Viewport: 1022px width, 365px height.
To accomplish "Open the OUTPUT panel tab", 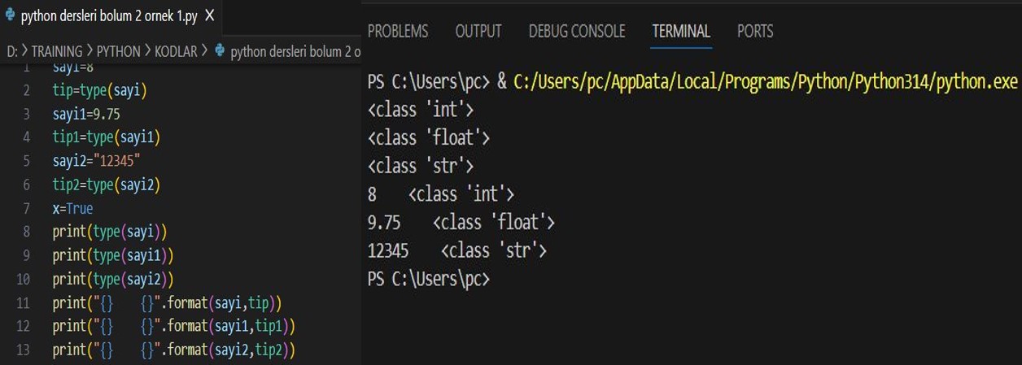I will (478, 32).
